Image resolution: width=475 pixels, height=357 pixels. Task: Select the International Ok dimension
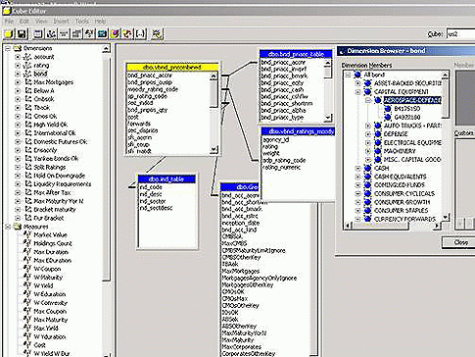pos(55,133)
